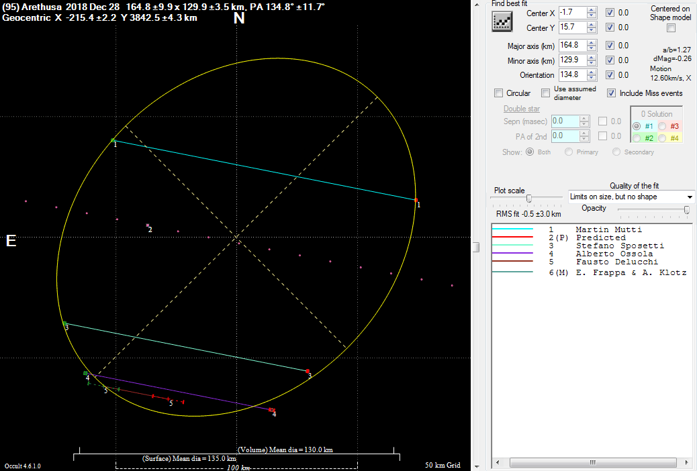The image size is (697, 471).
Task: Select the Both radio button under Show
Action: tap(530, 152)
